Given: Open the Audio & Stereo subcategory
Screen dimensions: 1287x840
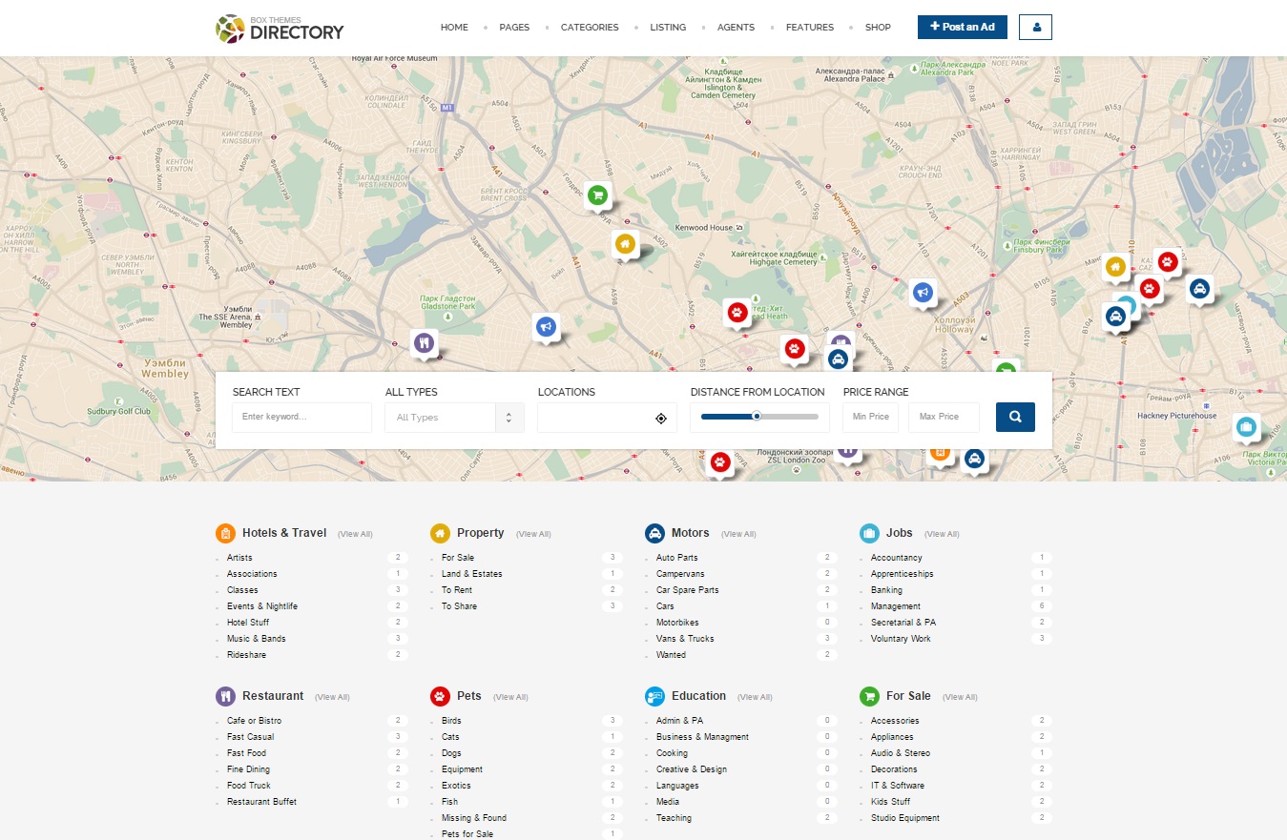Looking at the screenshot, I should [901, 753].
